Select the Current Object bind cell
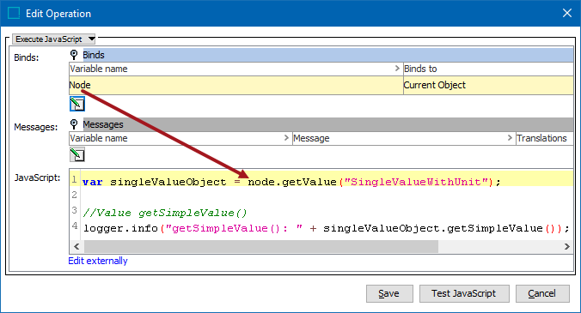 488,85
